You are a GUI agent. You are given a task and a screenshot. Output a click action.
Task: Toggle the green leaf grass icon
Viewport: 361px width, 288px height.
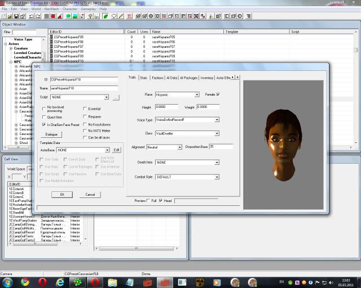(105, 16)
